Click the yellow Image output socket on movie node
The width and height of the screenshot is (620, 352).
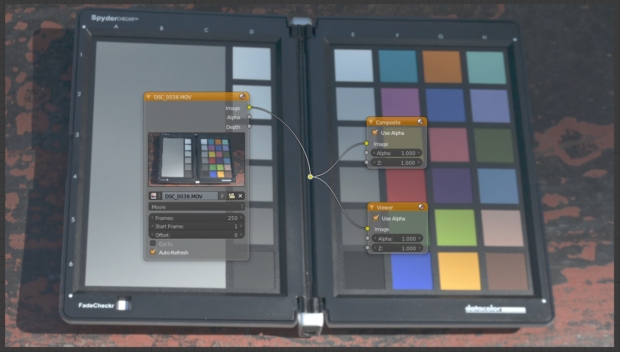pyautogui.click(x=249, y=107)
